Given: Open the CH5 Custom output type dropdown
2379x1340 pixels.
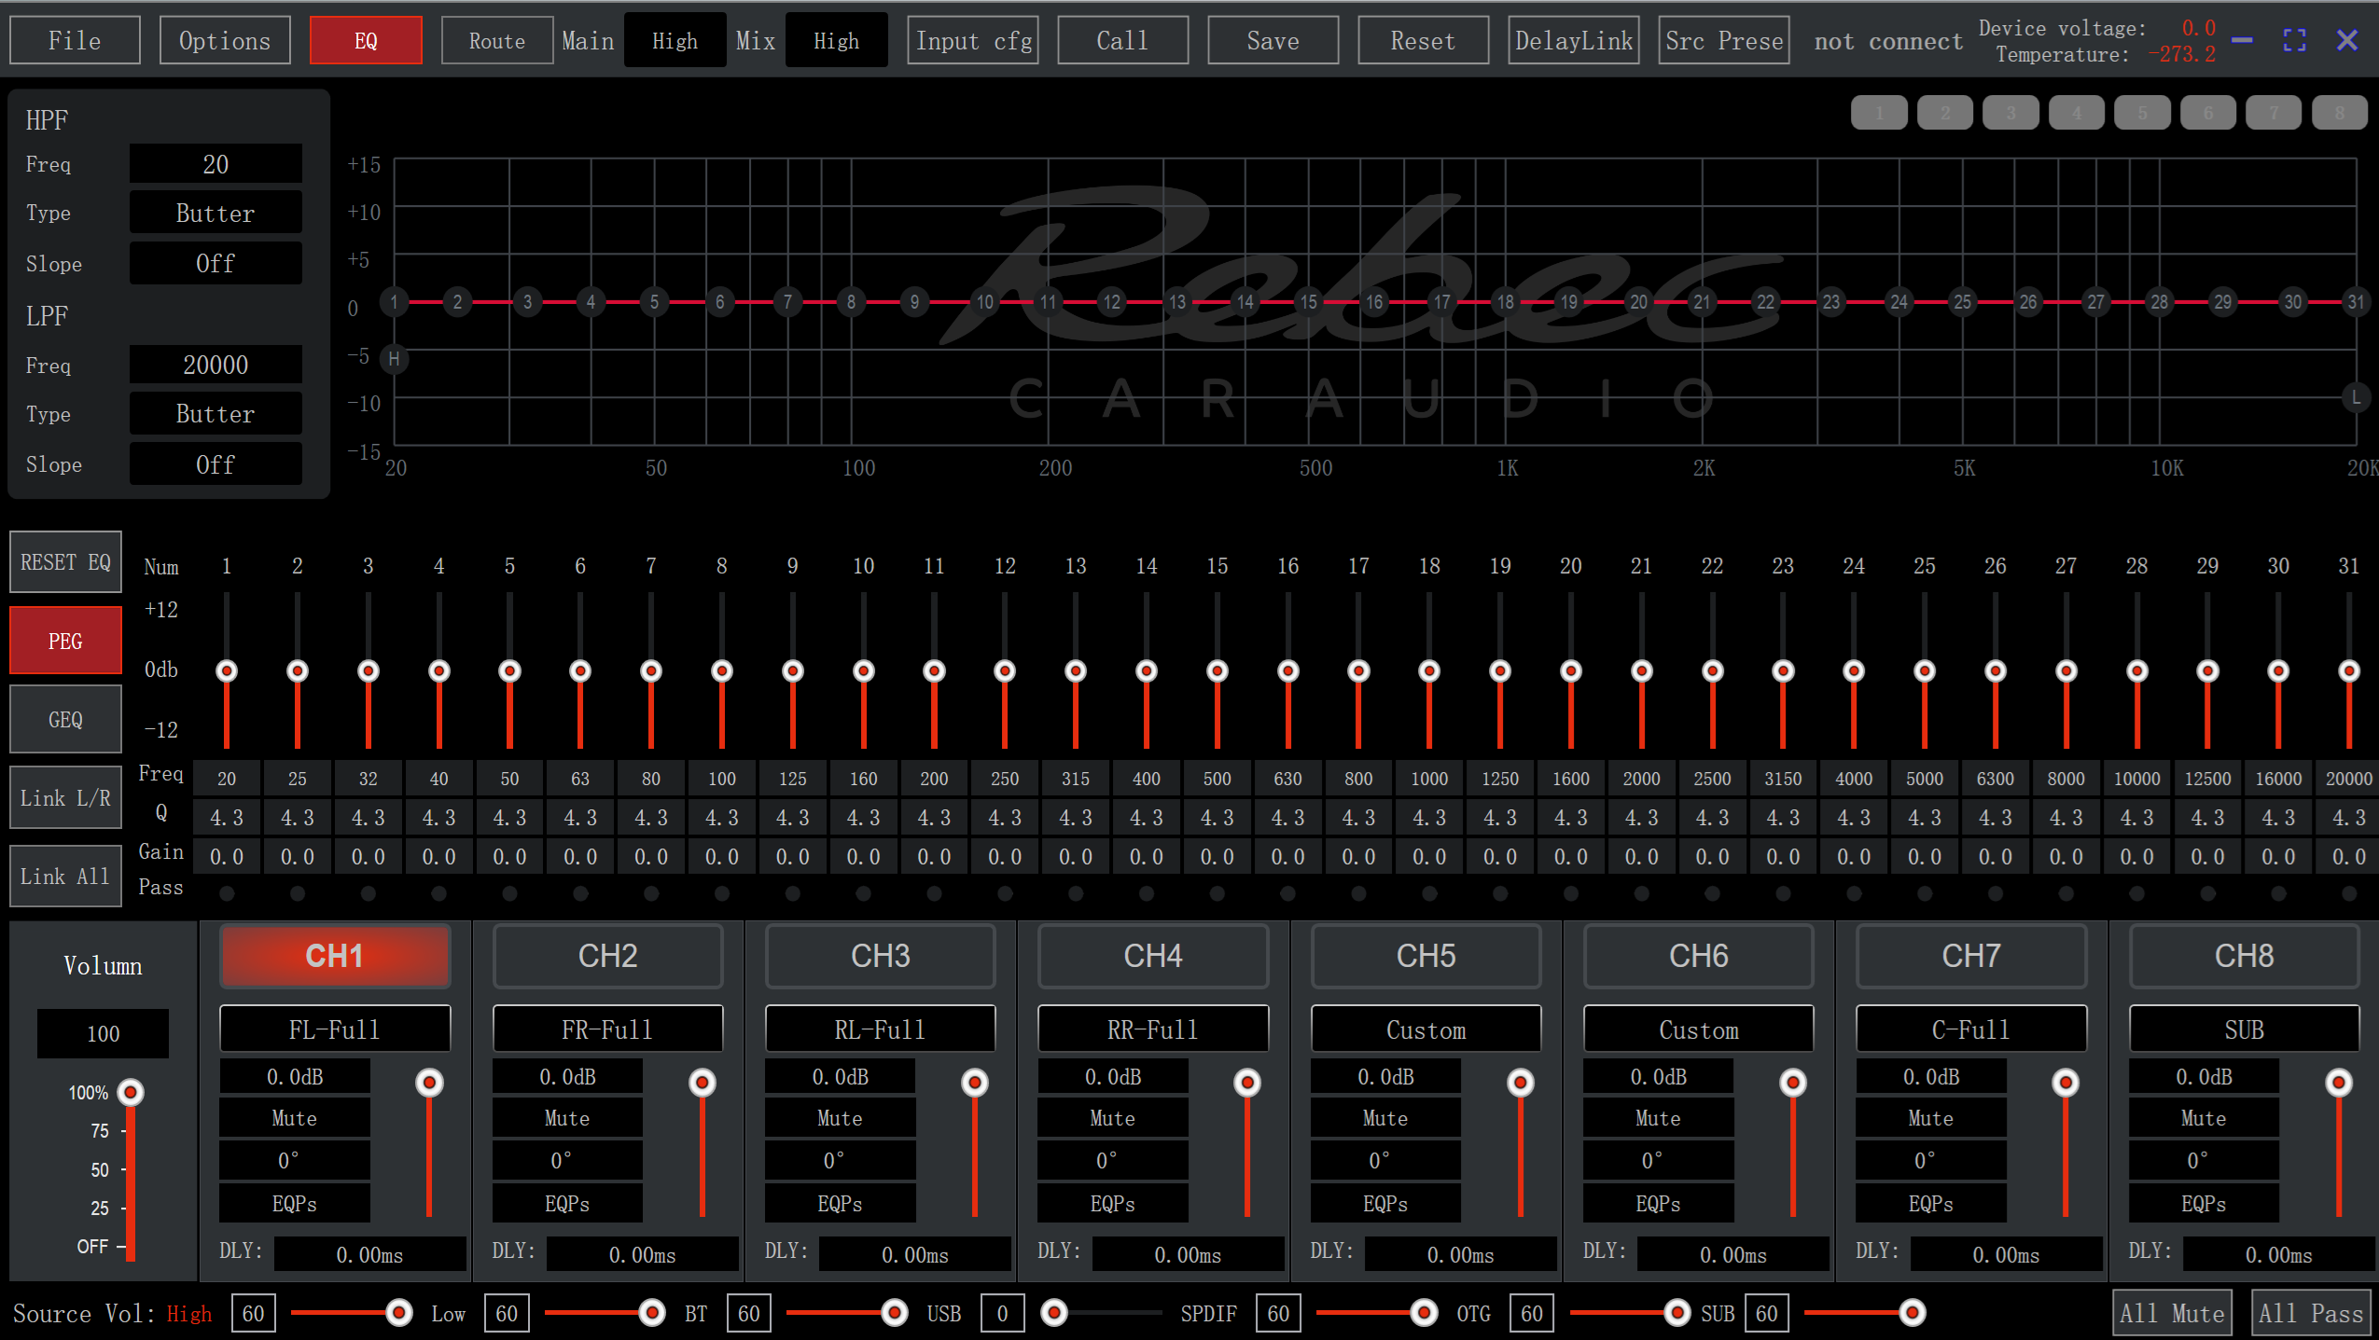Looking at the screenshot, I should coord(1426,1029).
